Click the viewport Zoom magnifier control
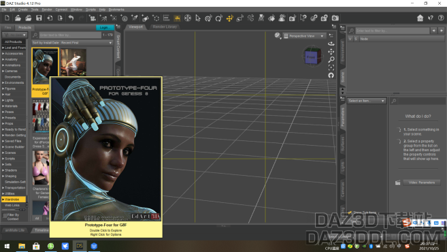The height and width of the screenshot is (252, 447). click(x=331, y=60)
